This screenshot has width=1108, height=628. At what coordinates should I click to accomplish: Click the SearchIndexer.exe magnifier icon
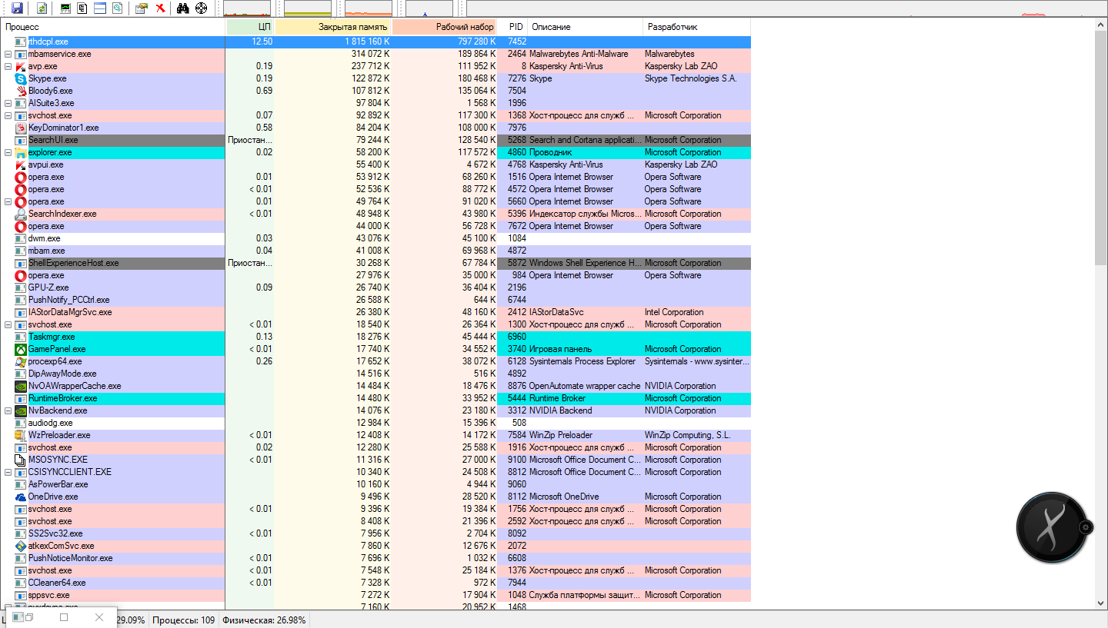(21, 214)
